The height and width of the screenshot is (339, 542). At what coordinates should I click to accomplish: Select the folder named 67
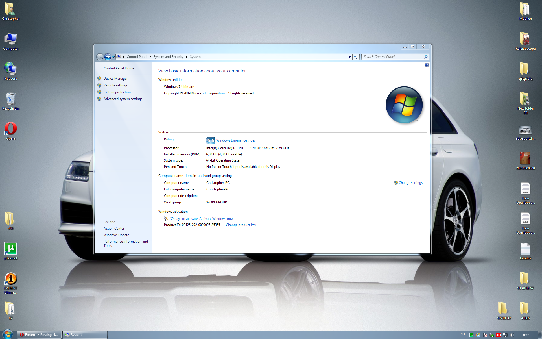(x=11, y=311)
